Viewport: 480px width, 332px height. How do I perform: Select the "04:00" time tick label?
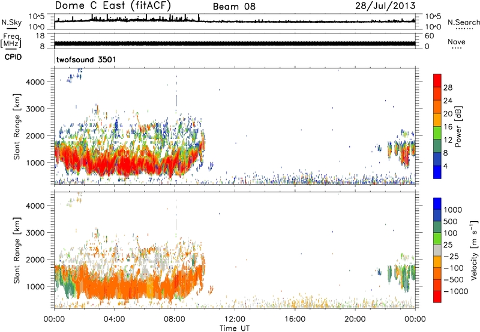(114, 319)
